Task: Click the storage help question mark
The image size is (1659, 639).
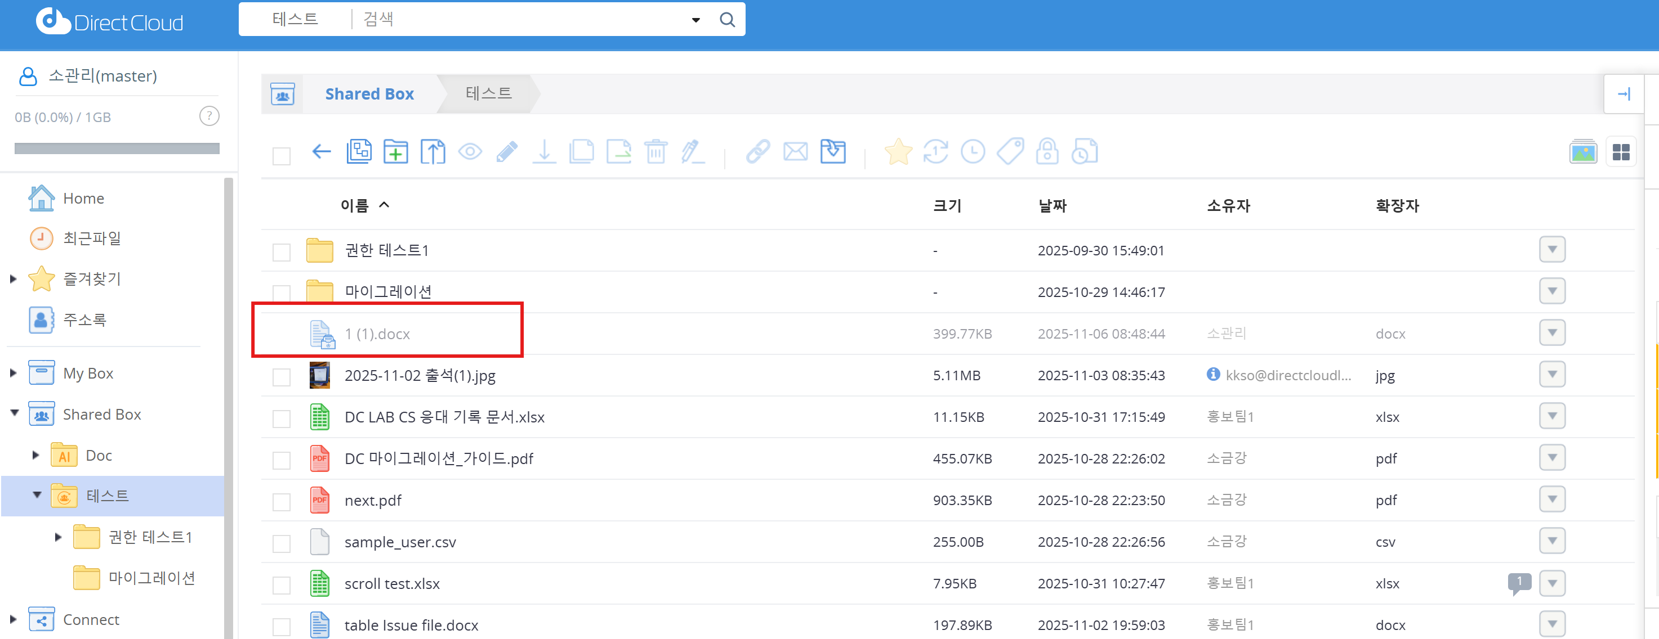Action: [209, 116]
